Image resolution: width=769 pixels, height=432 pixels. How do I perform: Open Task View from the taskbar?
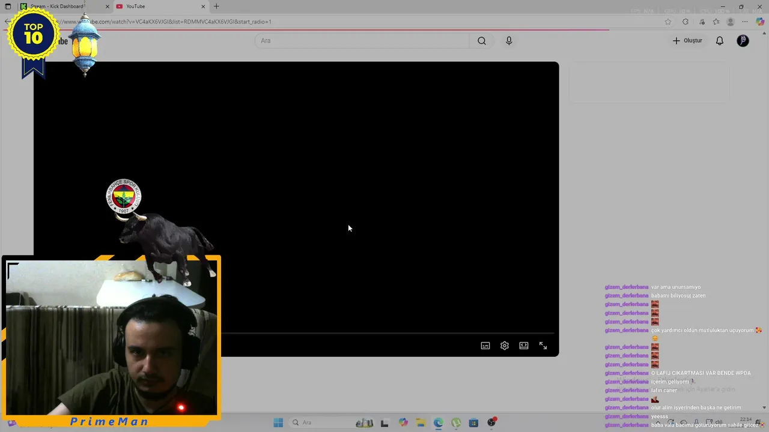pos(384,422)
